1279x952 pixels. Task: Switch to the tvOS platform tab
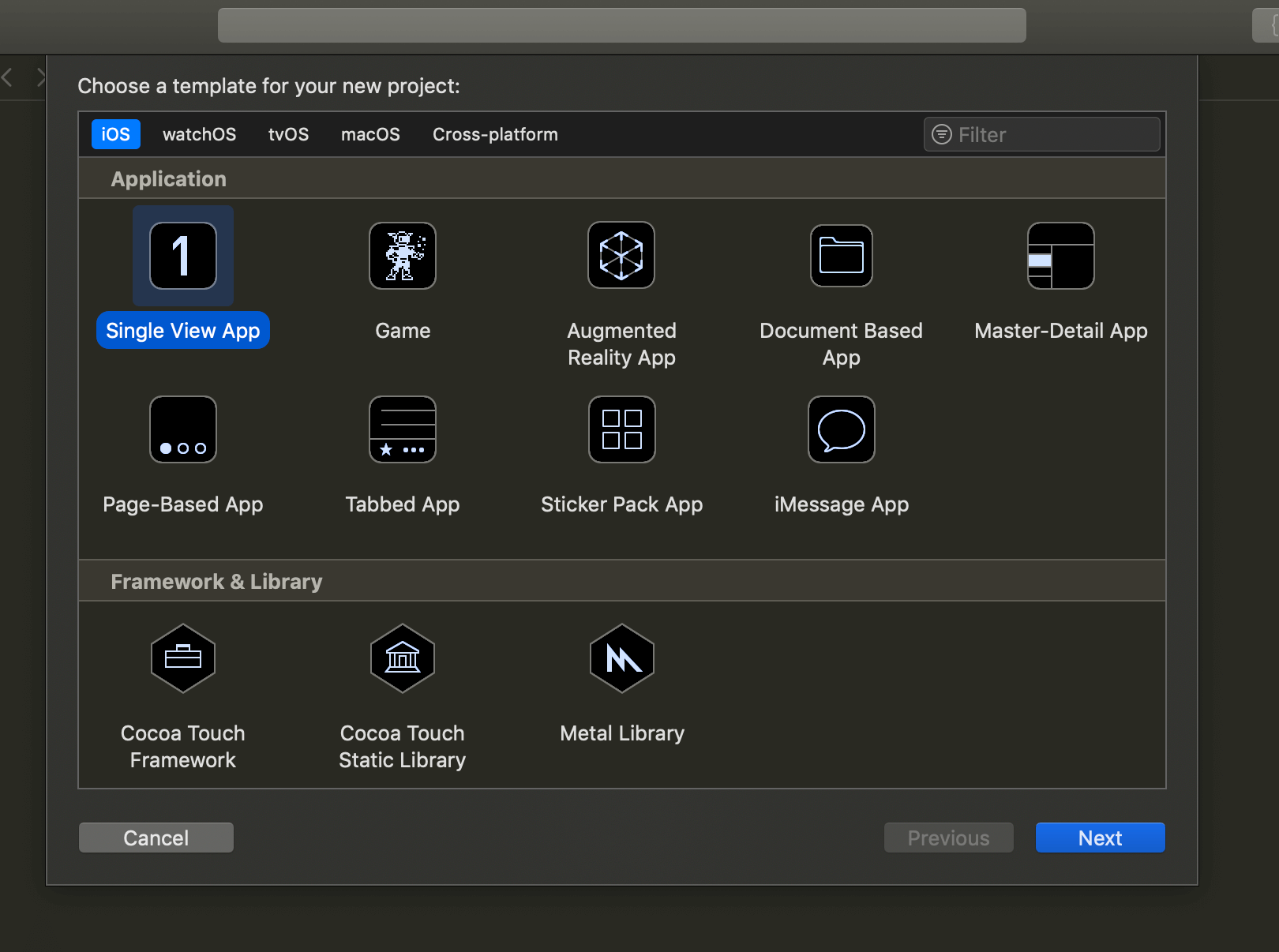(288, 134)
